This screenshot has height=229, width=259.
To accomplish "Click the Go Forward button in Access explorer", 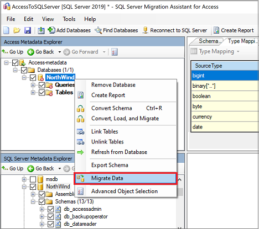I will tap(81, 52).
